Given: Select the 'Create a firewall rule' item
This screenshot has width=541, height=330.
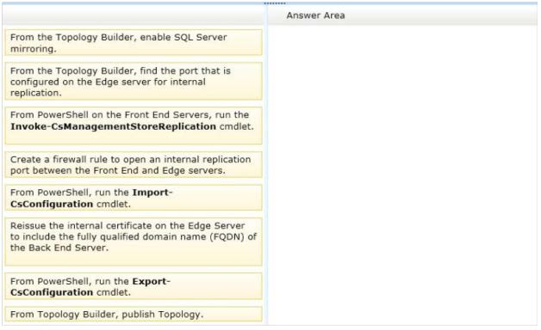Looking at the screenshot, I should pyautogui.click(x=134, y=164).
